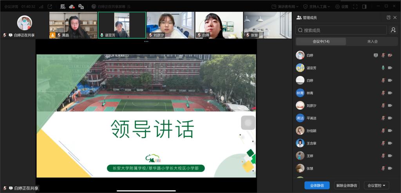The image size is (401, 193).
Task: Unmute 林青's microphone in member list
Action: click(383, 93)
